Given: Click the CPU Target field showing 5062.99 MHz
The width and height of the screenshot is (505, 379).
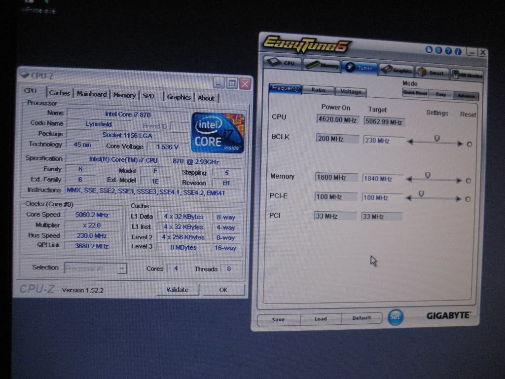Looking at the screenshot, I should [384, 122].
